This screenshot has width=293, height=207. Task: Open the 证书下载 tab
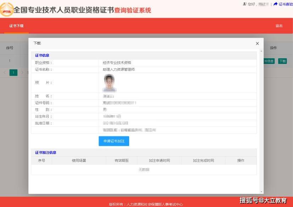[16, 26]
